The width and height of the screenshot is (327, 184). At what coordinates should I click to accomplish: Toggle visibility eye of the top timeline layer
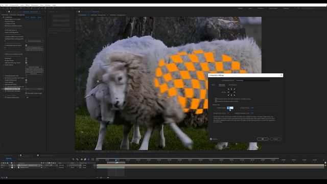pos(2,165)
